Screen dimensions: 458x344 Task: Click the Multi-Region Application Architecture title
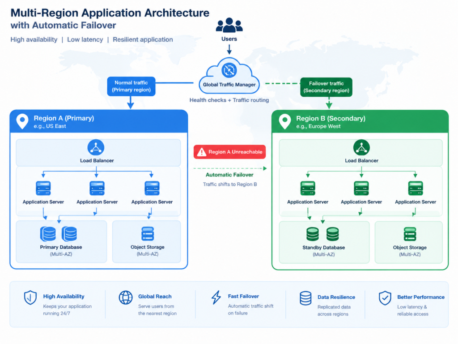(x=110, y=13)
